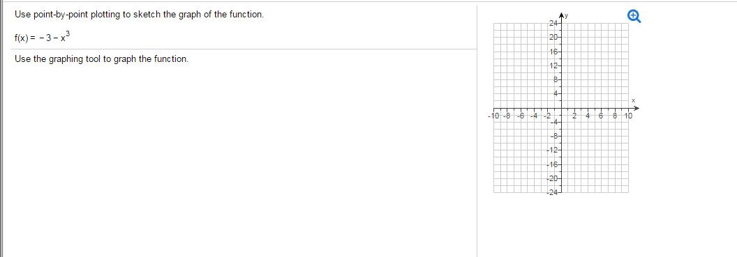737x257 pixels.
Task: Click 'Use the graphing tool' instruction line
Action: 101,59
